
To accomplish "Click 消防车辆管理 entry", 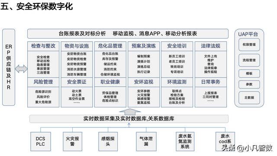I will pos(77,75).
